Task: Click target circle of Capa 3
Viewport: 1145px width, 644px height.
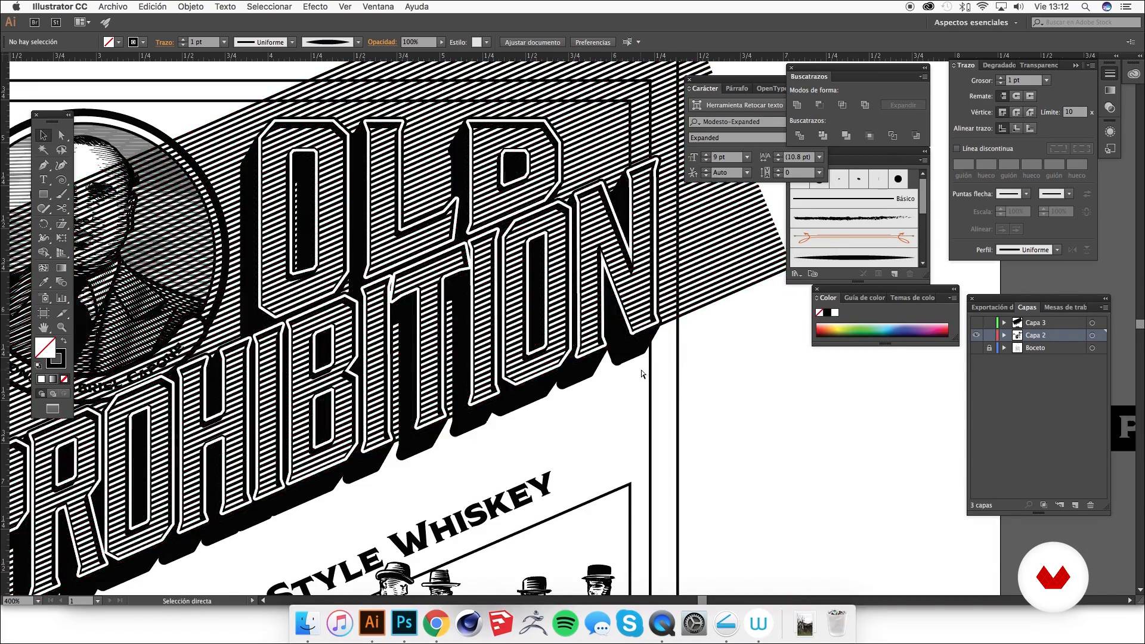Action: click(1092, 323)
